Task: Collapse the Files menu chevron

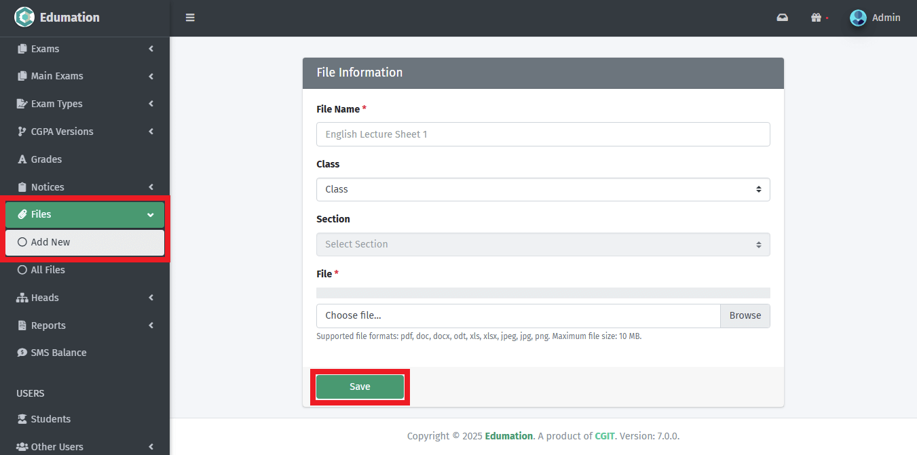Action: click(x=151, y=215)
